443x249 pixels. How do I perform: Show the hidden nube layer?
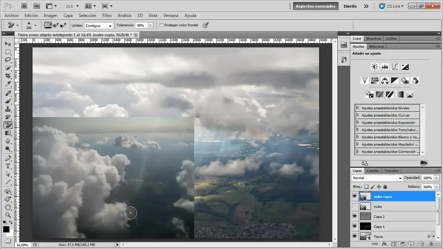[x=354, y=206]
